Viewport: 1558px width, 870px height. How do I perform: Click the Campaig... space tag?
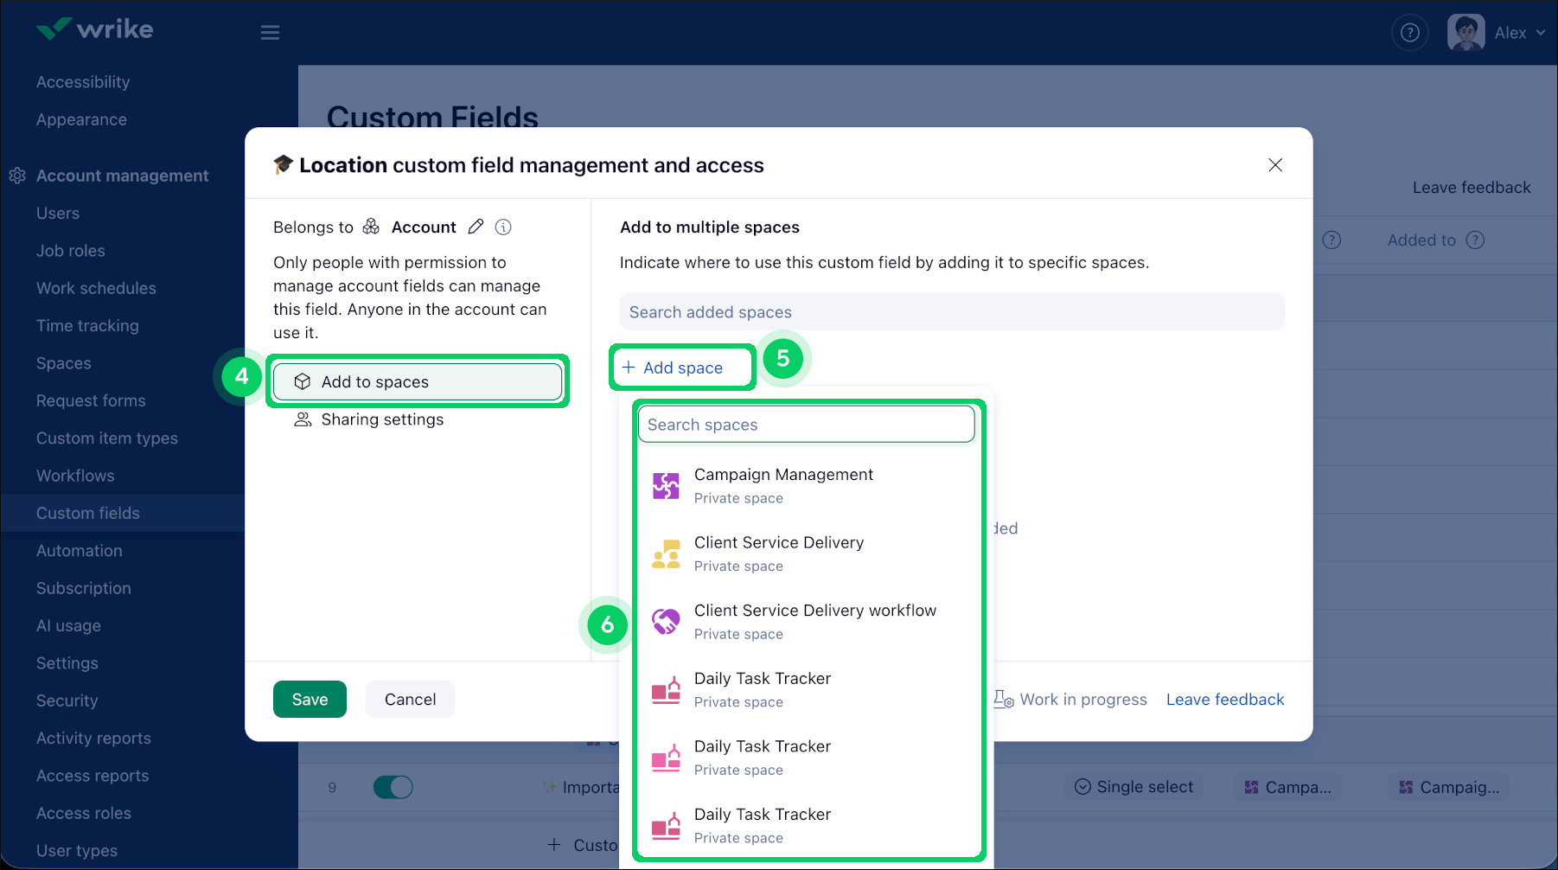(x=1449, y=787)
